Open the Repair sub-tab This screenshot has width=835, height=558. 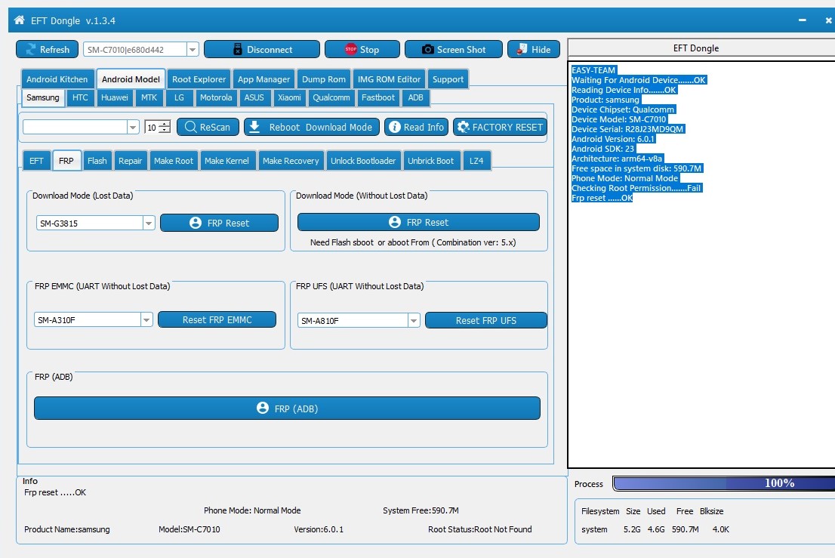point(130,161)
